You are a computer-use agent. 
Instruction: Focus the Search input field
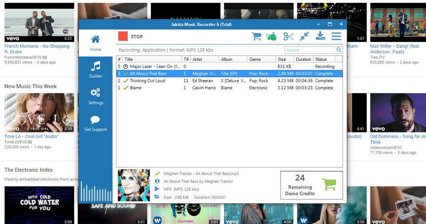[x=310, y=50]
